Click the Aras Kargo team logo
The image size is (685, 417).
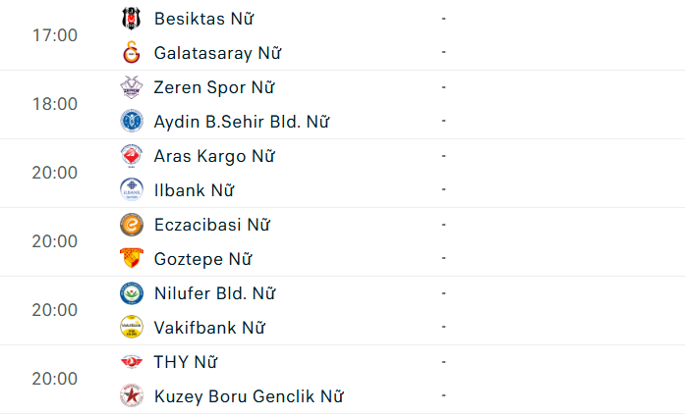point(131,156)
